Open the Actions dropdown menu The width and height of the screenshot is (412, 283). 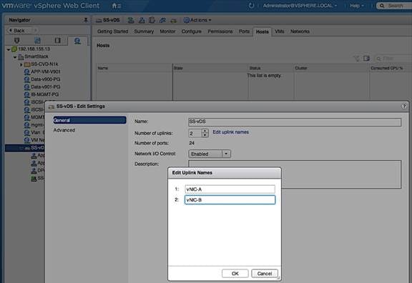pyautogui.click(x=197, y=20)
